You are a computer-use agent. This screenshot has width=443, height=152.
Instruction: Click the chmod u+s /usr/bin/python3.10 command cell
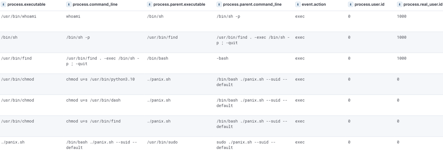pos(100,79)
